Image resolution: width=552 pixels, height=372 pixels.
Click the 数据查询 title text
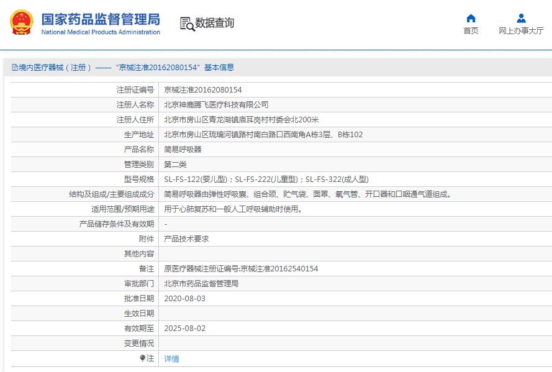214,22
